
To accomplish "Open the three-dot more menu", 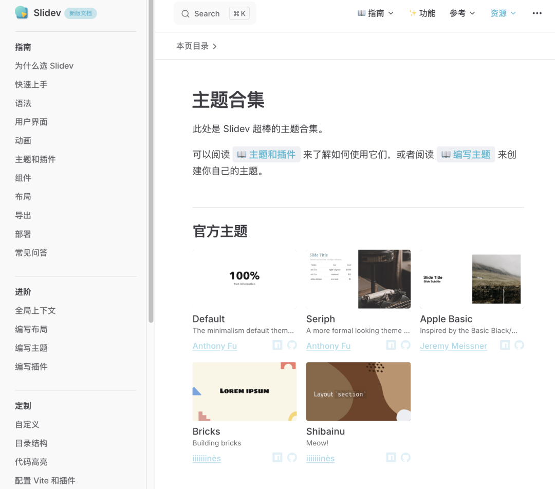I will coord(537,13).
